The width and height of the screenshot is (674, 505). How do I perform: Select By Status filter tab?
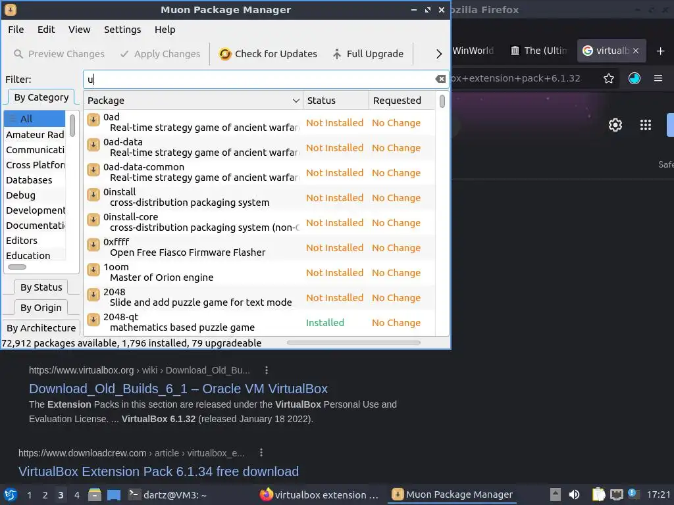pyautogui.click(x=41, y=287)
